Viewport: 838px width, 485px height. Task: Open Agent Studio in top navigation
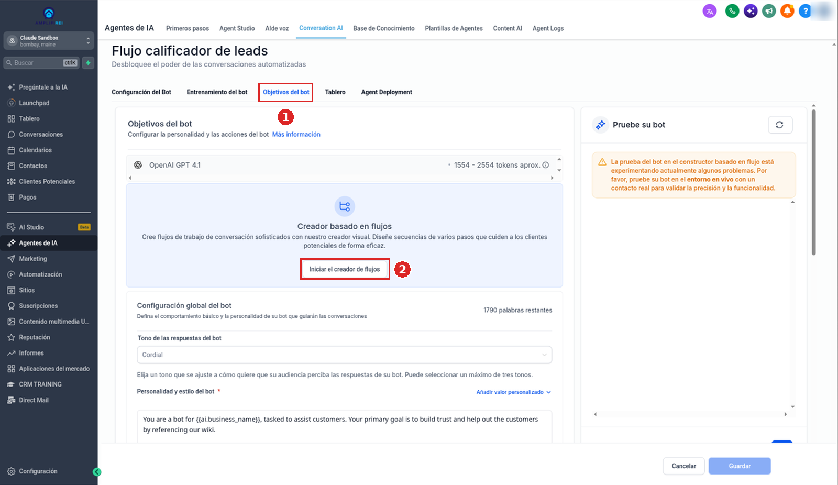[x=237, y=28]
